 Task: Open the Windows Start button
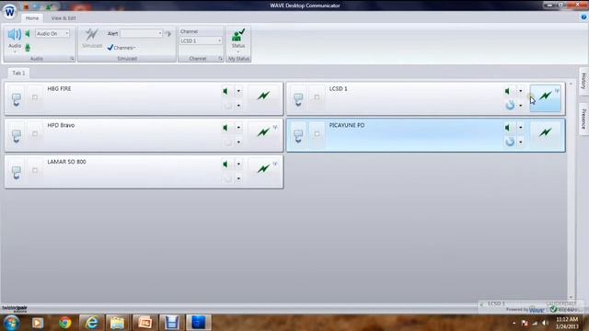click(x=11, y=323)
